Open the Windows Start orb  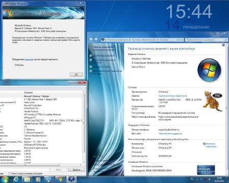click(5, 179)
